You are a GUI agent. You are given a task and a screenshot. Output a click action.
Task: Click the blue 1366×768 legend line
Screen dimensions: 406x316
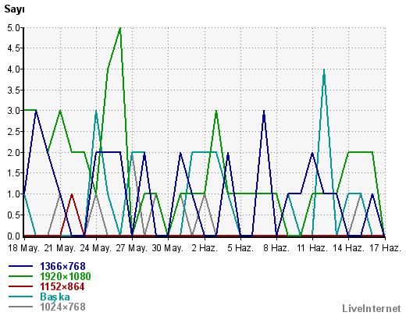point(20,266)
